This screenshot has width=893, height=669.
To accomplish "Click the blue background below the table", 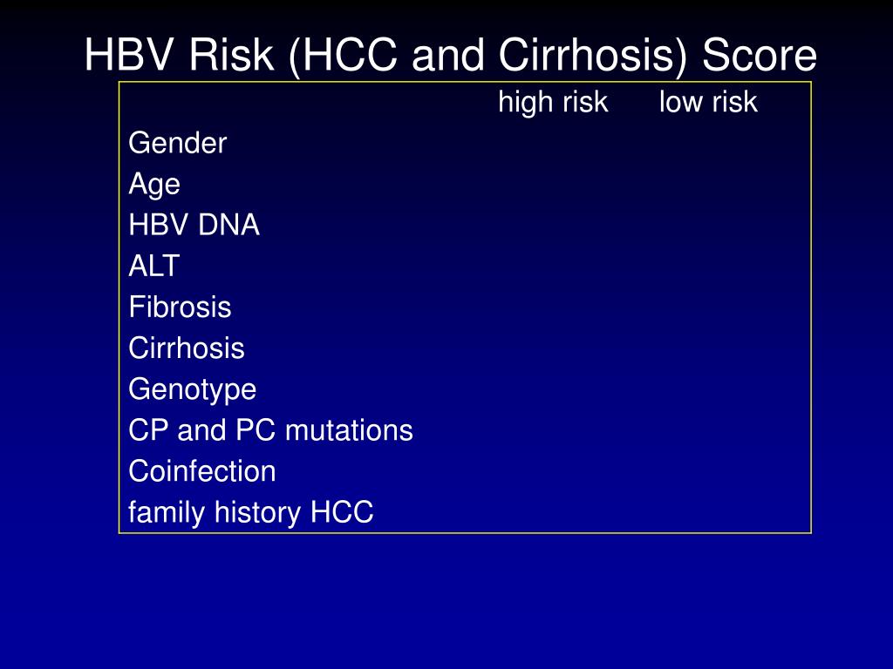I will click(446, 600).
